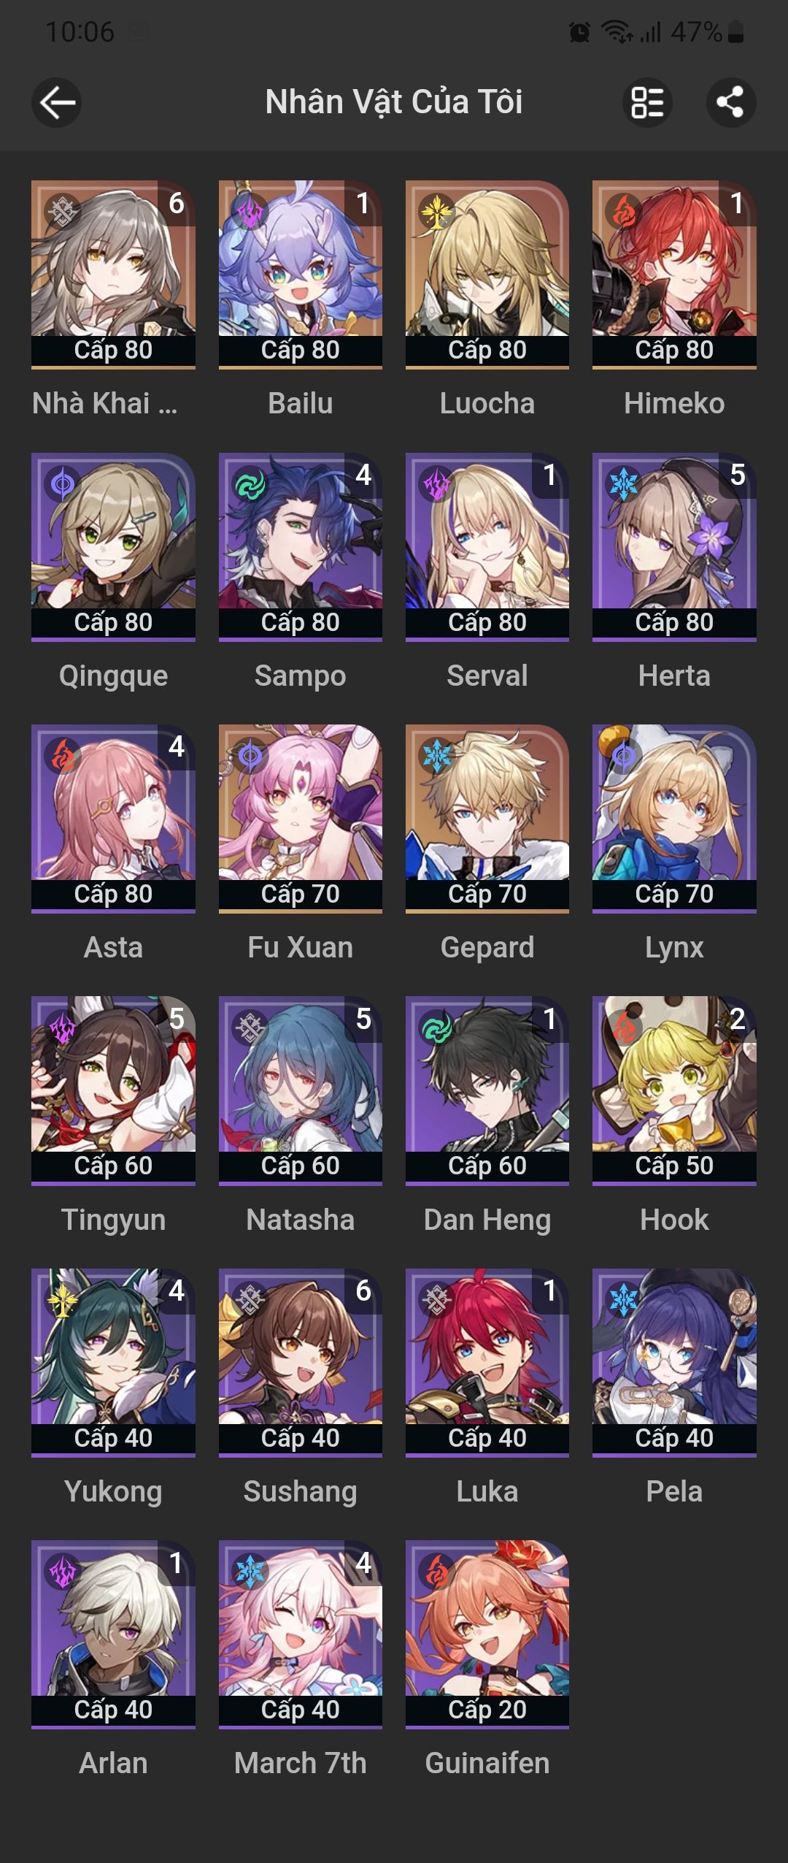This screenshot has width=788, height=1863.
Task: Open Fu Xuan character portrait
Action: coord(301,818)
